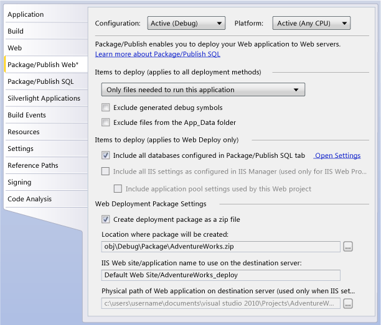
Task: Click the Package/Publish description text
Action: pos(218,44)
